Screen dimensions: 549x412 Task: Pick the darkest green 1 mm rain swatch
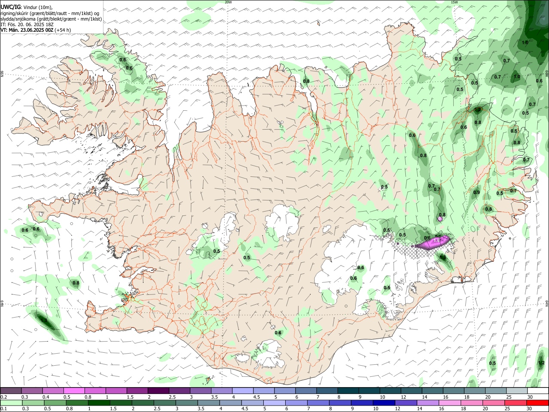point(98,403)
